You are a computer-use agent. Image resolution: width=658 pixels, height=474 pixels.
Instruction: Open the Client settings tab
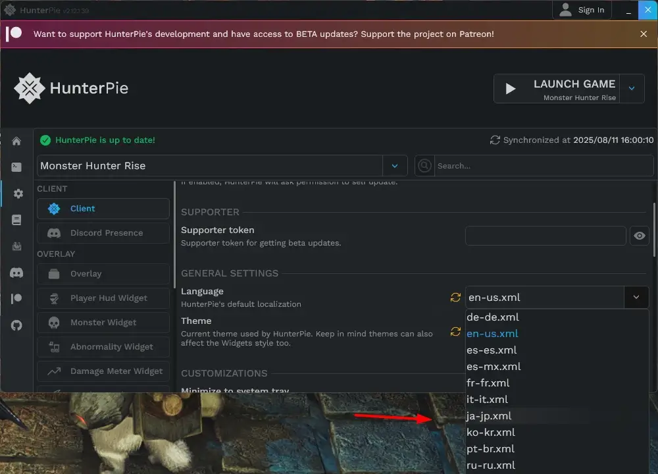point(103,209)
